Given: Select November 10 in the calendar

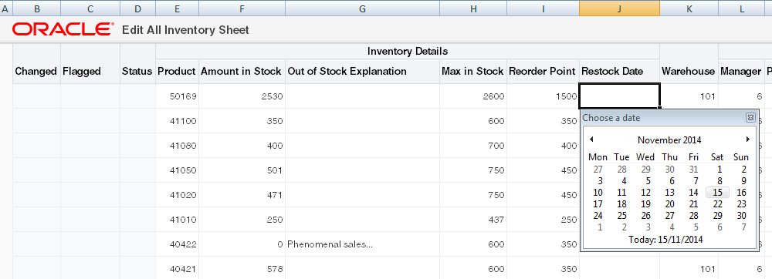Looking at the screenshot, I should (x=598, y=193).
